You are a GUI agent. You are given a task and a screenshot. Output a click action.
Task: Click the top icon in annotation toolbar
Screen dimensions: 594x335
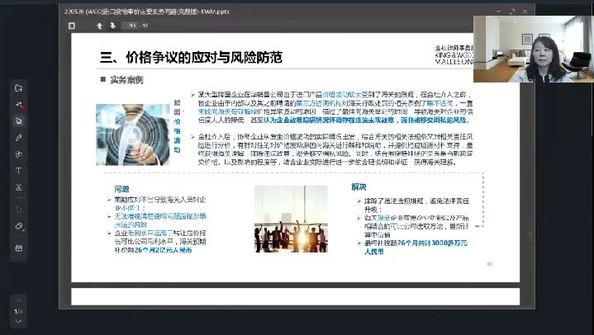pos(18,88)
